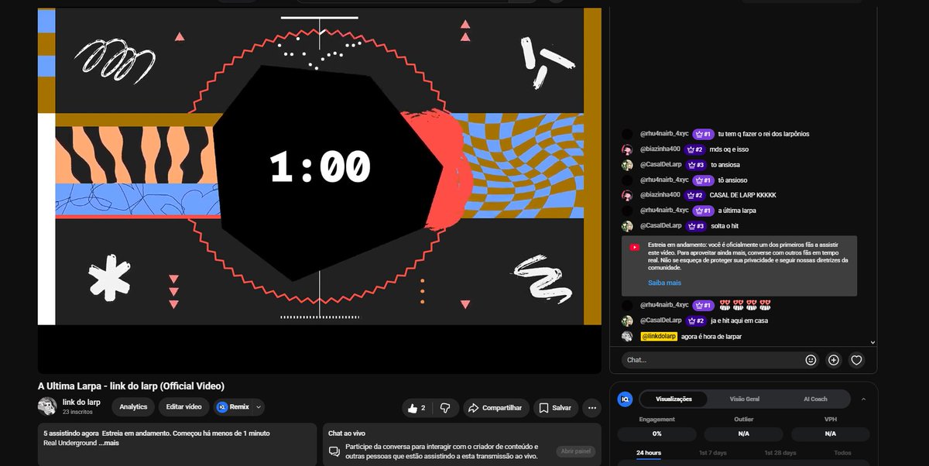This screenshot has height=466, width=929.
Task: Click the chat bubble icon under Chat ao vivo
Action: [334, 451]
